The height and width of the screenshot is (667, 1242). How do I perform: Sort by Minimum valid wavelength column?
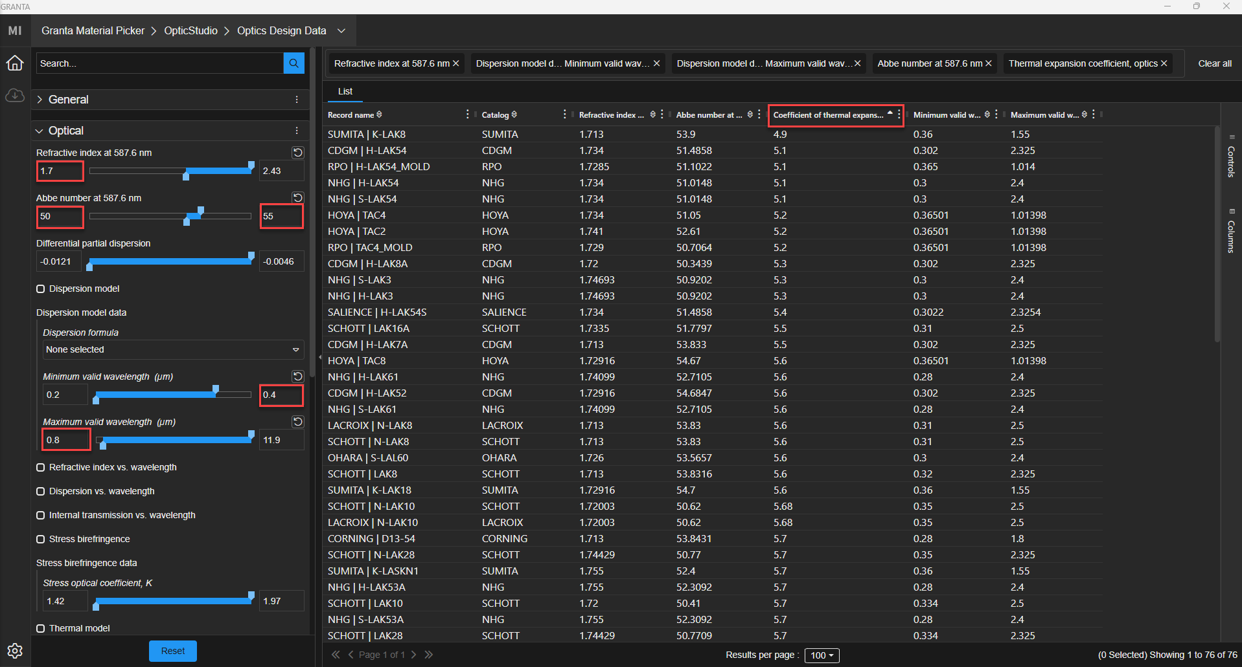(x=987, y=115)
